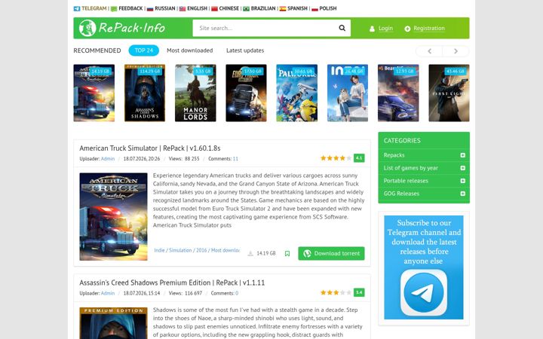Viewport: 543px width, 339px height.
Task: Click the Feedback icon in the top bar
Action: (x=114, y=8)
